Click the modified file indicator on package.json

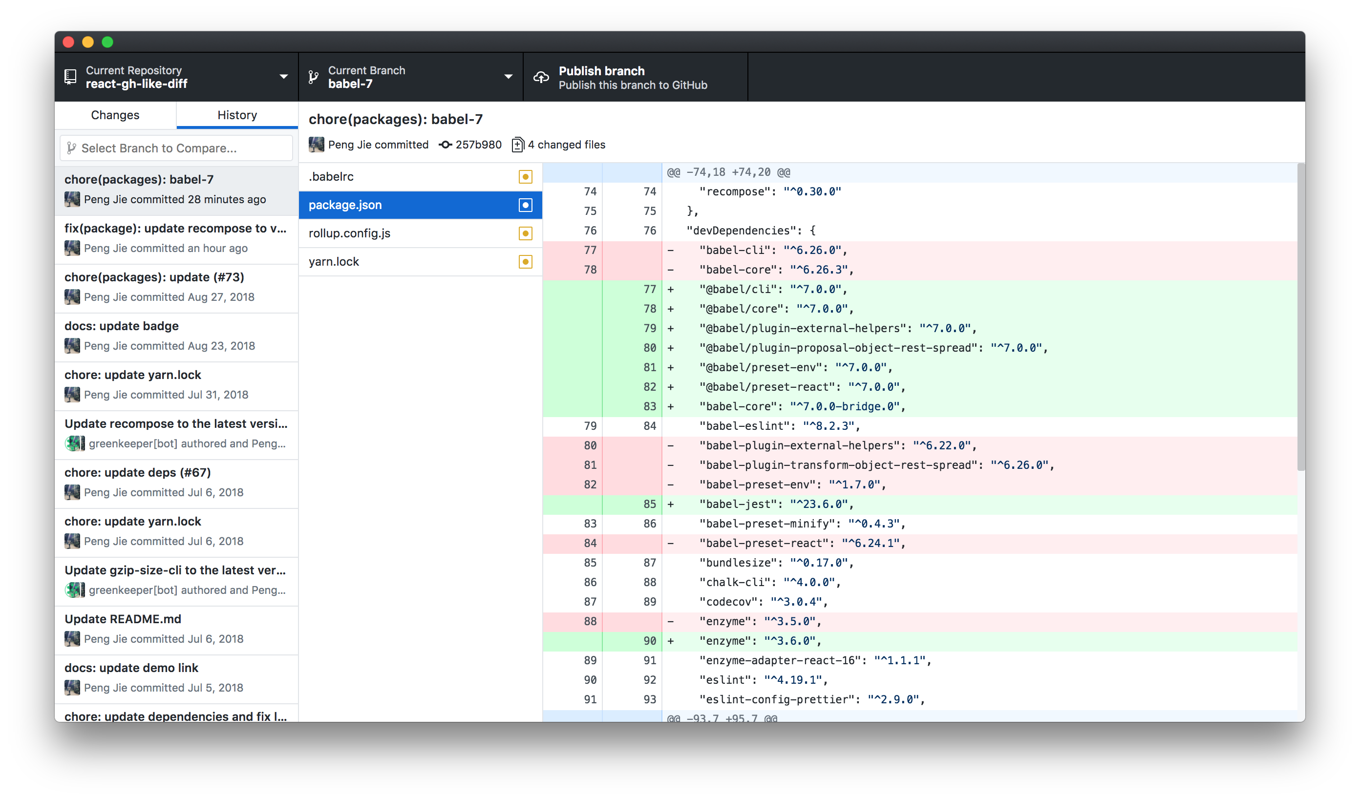pos(526,205)
